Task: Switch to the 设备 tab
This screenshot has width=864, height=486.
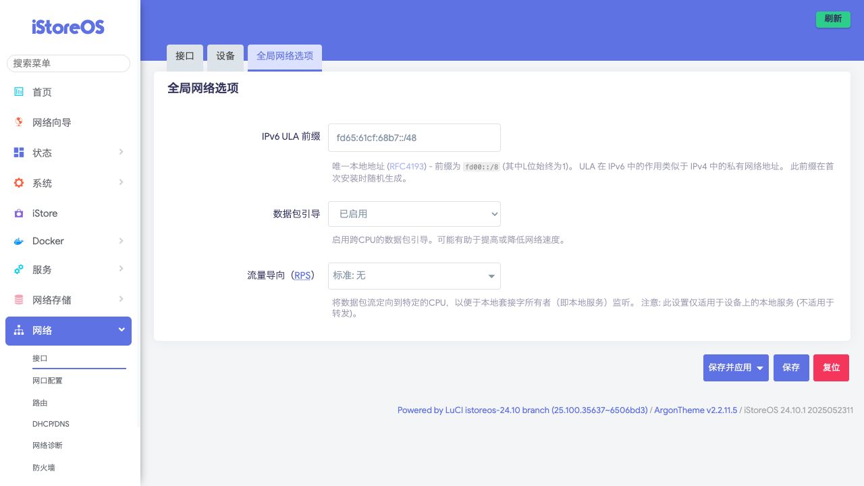Action: pos(225,56)
